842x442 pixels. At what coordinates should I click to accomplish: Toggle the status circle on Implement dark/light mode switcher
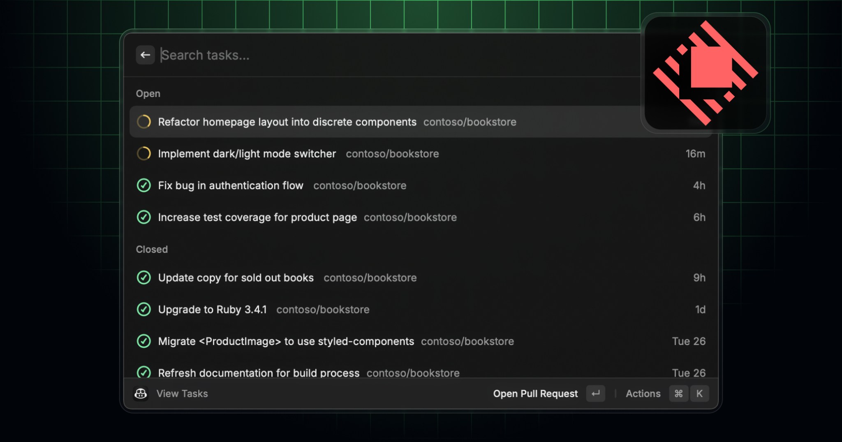click(x=144, y=153)
